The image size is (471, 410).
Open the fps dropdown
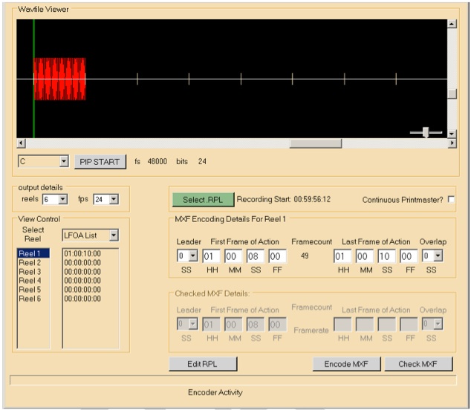coord(112,199)
